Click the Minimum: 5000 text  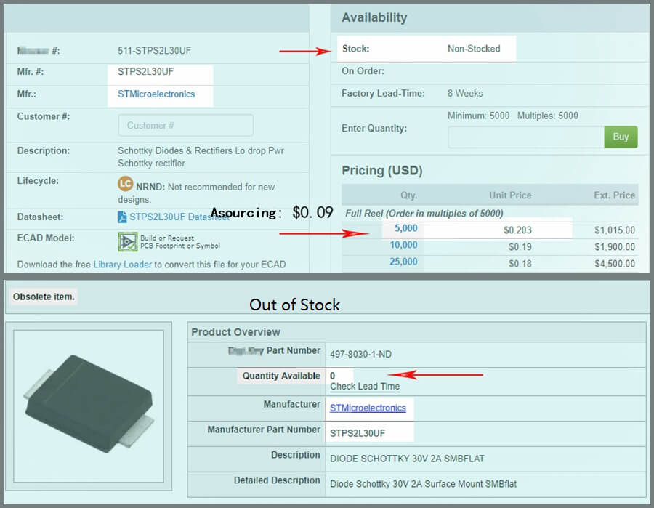[x=478, y=116]
